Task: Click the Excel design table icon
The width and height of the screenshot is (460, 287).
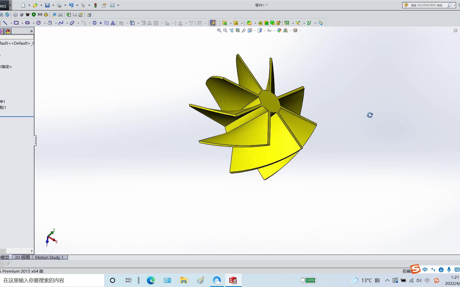Action: point(69,15)
